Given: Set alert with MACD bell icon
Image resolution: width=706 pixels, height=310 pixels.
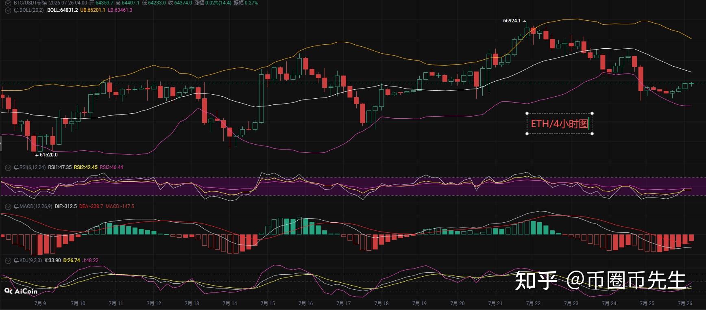Looking at the screenshot, I should click(16, 206).
